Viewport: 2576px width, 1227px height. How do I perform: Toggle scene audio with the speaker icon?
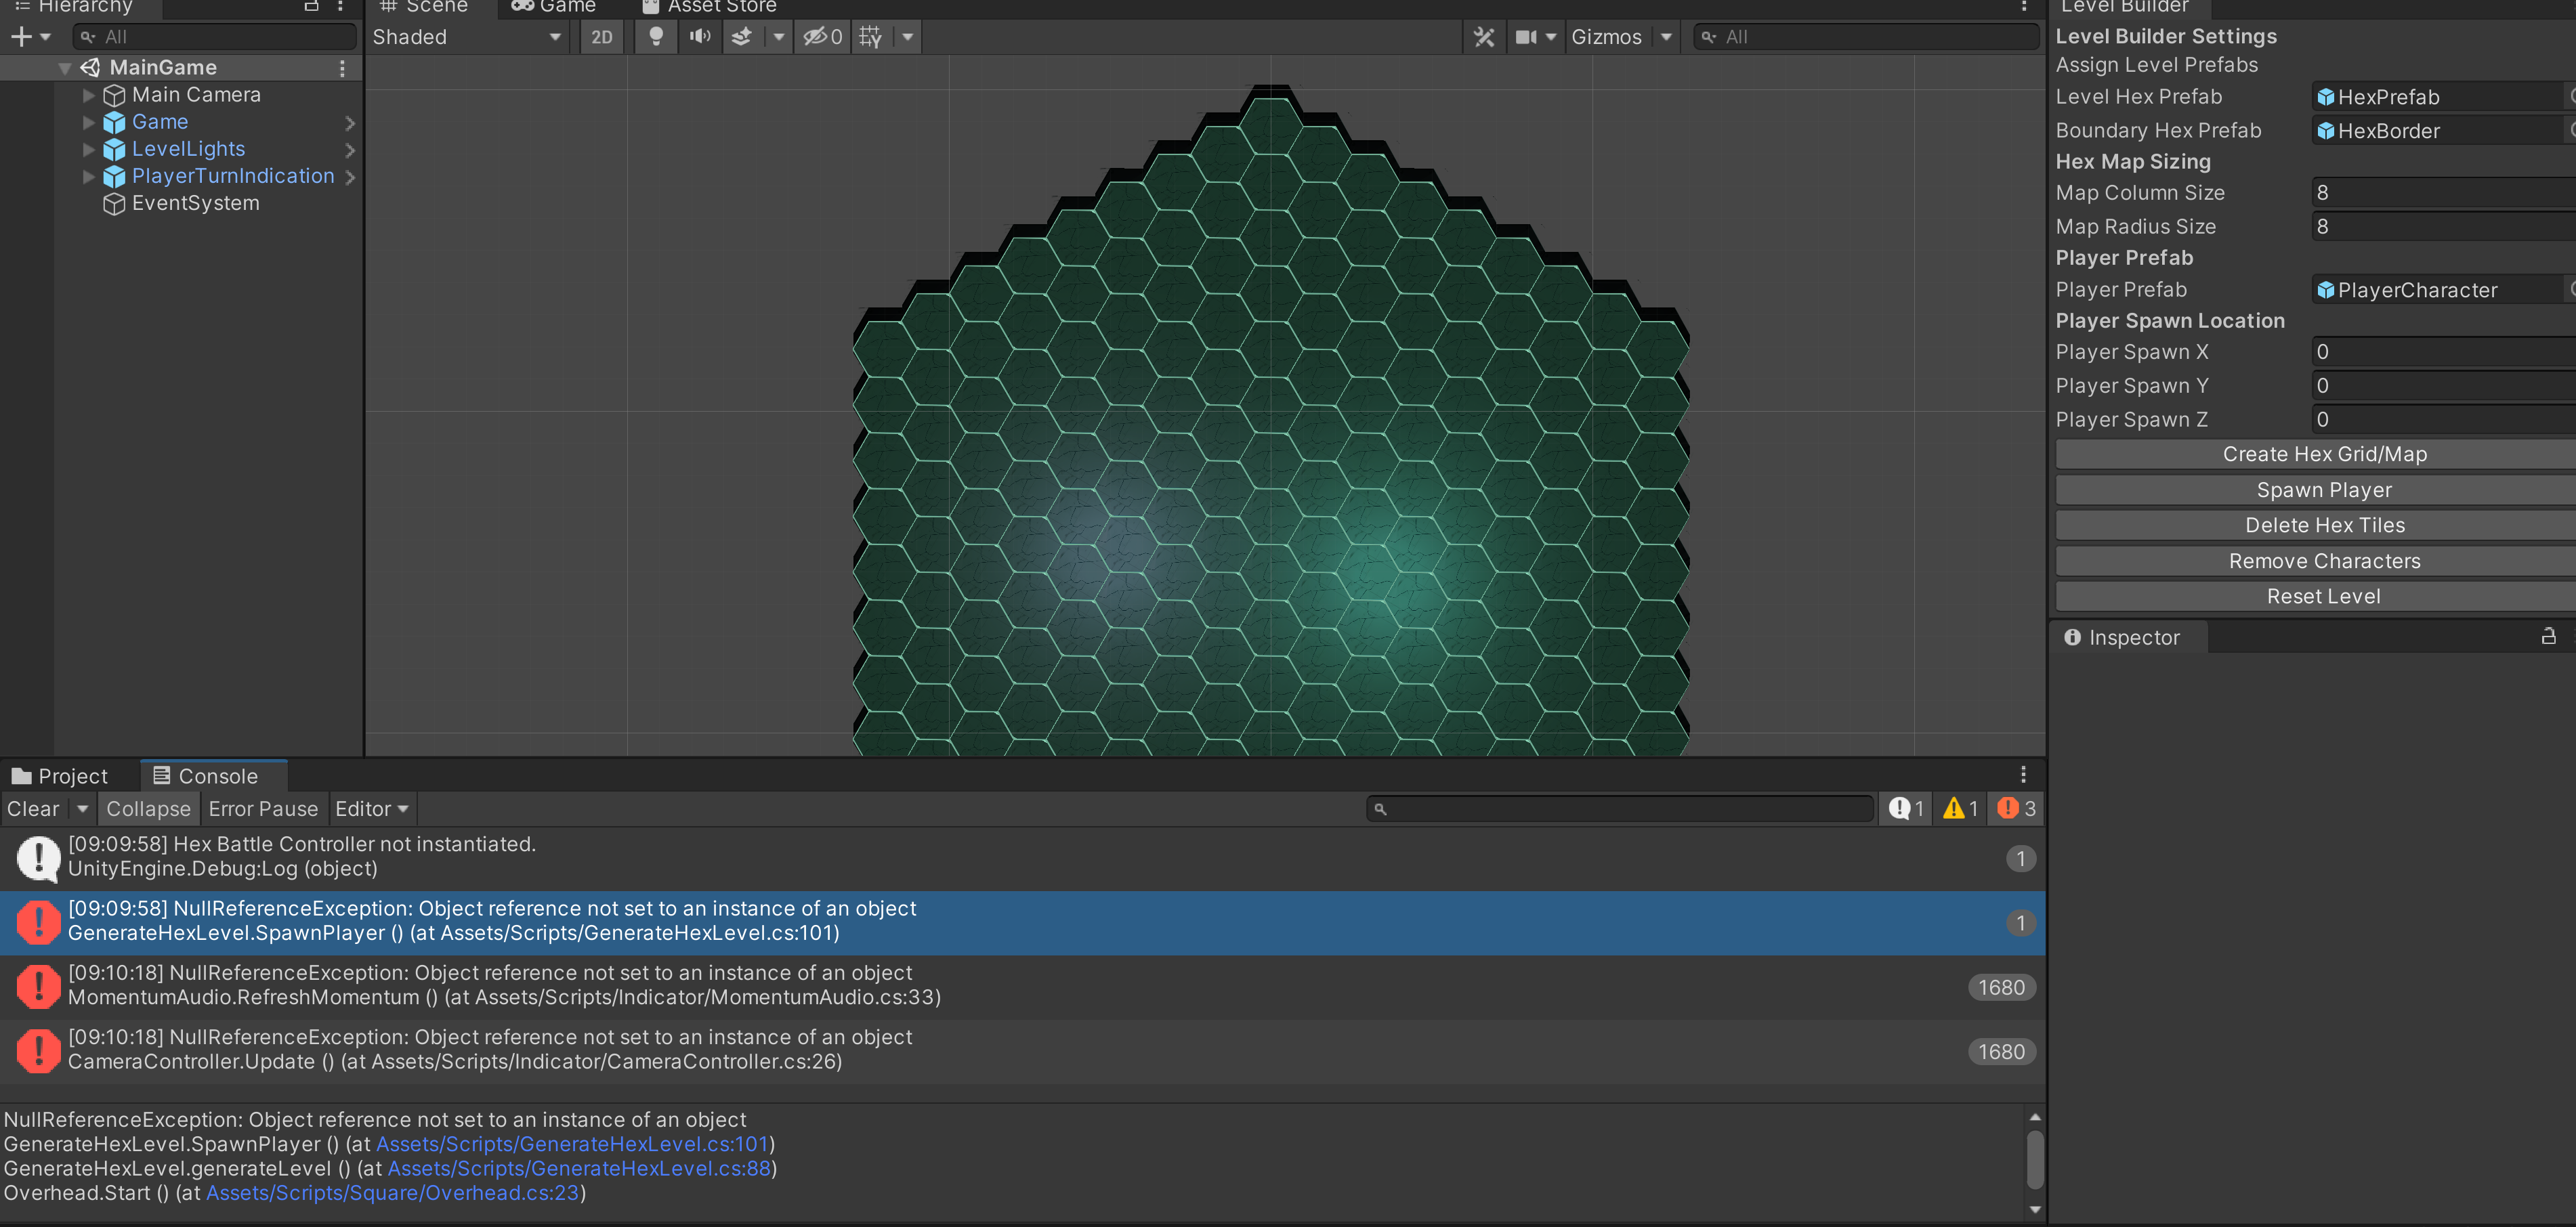[x=700, y=37]
